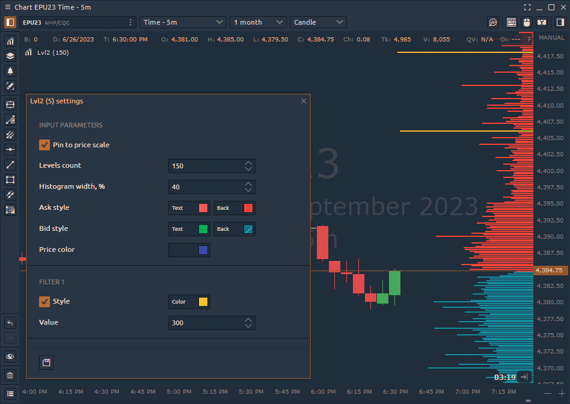570x404 pixels.
Task: Click the mouse trading icon
Action: point(527,22)
